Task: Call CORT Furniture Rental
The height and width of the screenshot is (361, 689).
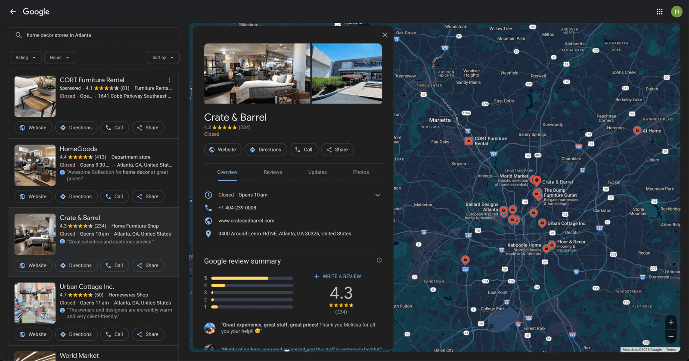Action: 115,128
